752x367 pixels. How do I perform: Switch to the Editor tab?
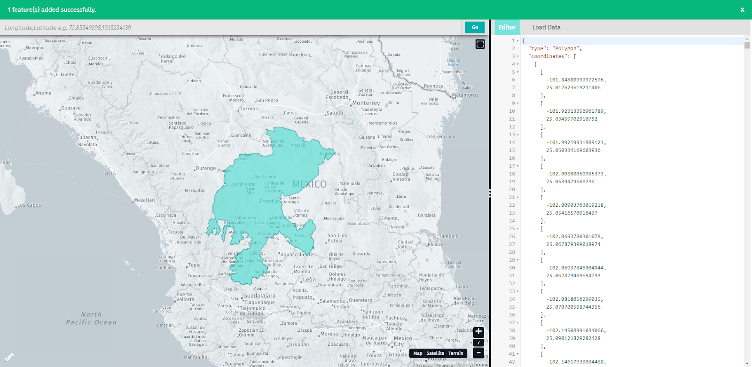coord(507,27)
